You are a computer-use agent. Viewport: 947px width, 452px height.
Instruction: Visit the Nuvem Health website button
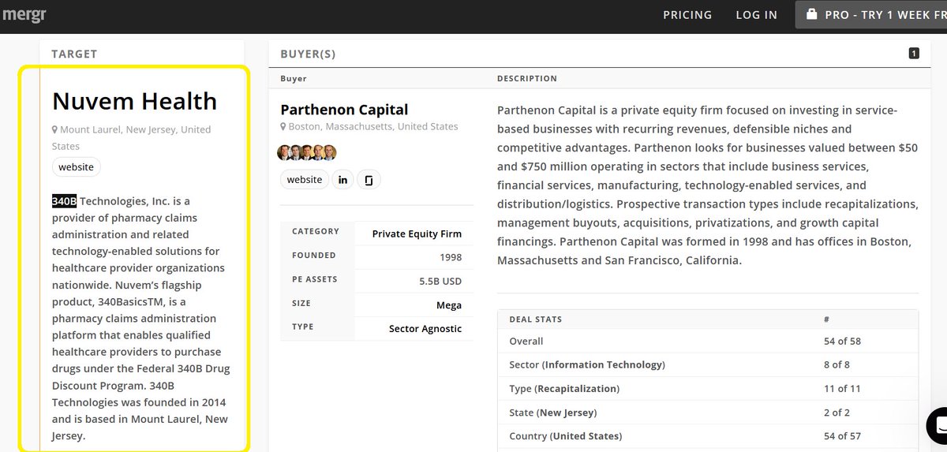click(x=77, y=167)
